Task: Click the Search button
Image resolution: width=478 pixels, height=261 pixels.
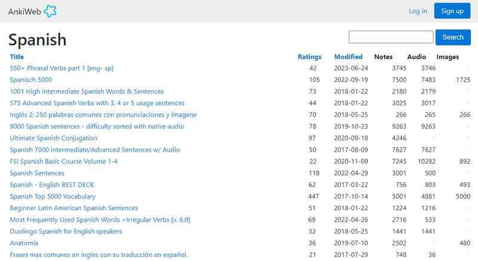Action: pos(453,37)
